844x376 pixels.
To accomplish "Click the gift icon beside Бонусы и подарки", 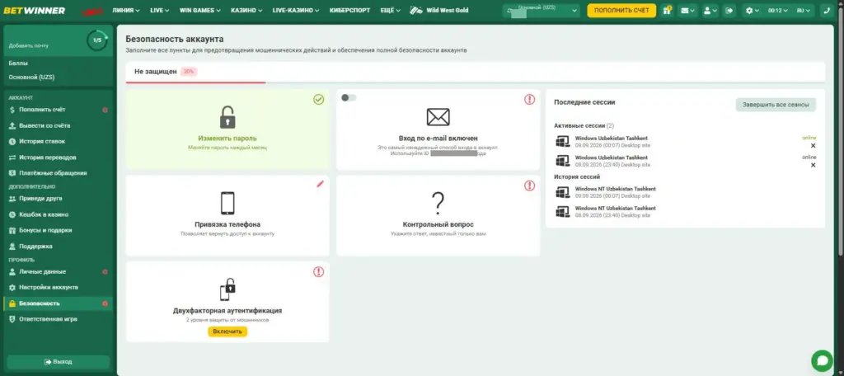I will tap(12, 230).
